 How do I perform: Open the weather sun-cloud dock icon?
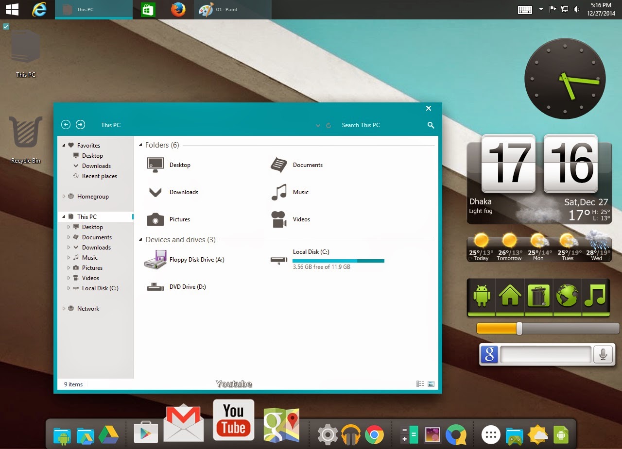tap(538, 434)
